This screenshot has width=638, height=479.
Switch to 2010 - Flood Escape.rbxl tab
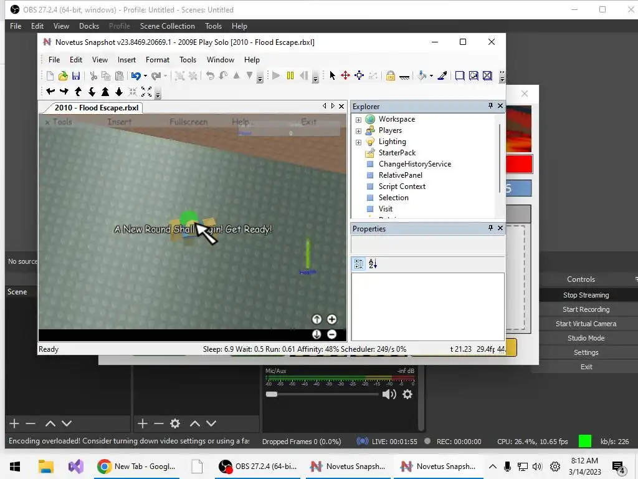(97, 108)
